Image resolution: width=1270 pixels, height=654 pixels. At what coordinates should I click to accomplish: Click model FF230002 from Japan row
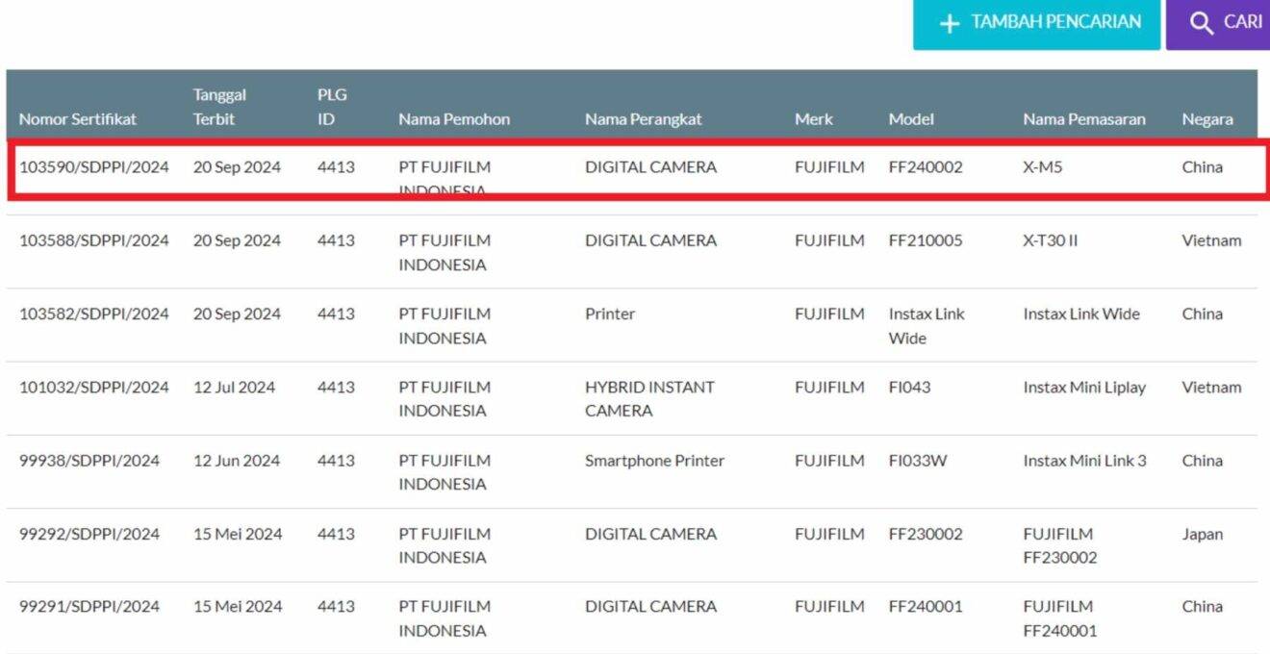pos(925,534)
